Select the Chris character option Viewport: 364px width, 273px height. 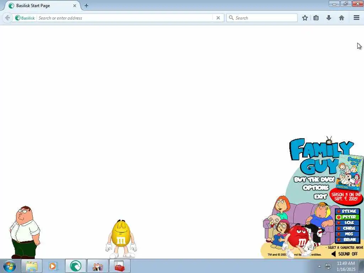coord(348,228)
